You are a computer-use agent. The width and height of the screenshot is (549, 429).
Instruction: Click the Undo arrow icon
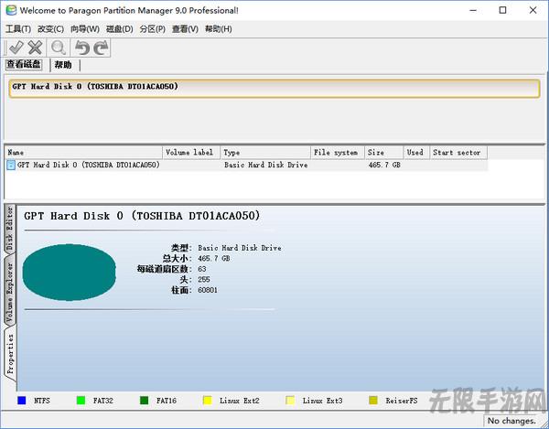point(82,48)
